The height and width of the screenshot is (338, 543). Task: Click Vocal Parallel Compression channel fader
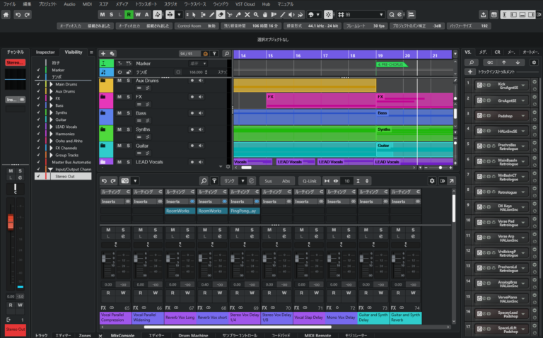[x=103, y=258]
